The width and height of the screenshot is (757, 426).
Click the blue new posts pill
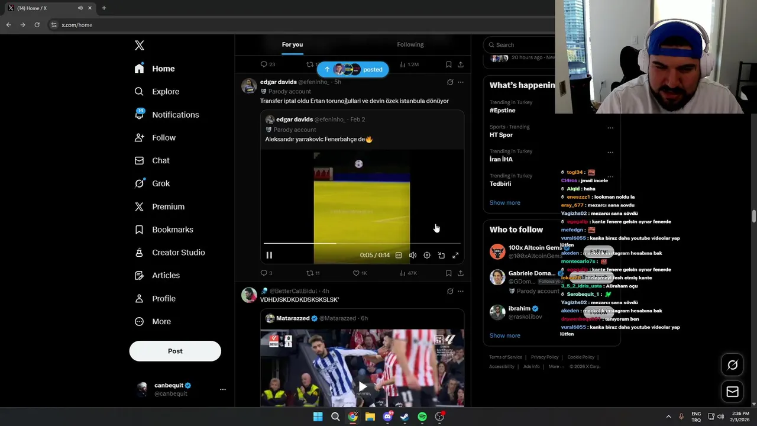pyautogui.click(x=352, y=69)
